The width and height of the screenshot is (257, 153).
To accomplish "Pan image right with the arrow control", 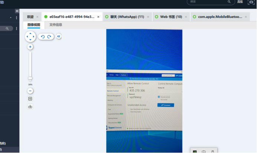I will click(33, 37).
